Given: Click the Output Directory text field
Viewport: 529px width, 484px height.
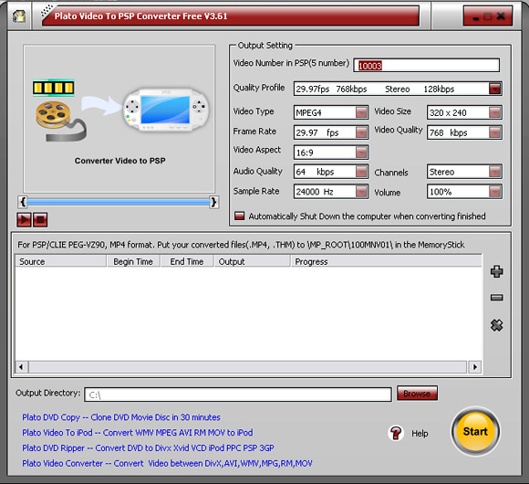Looking at the screenshot, I should [x=238, y=395].
